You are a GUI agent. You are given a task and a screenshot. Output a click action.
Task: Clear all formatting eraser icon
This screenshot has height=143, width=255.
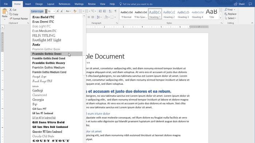click(x=75, y=11)
